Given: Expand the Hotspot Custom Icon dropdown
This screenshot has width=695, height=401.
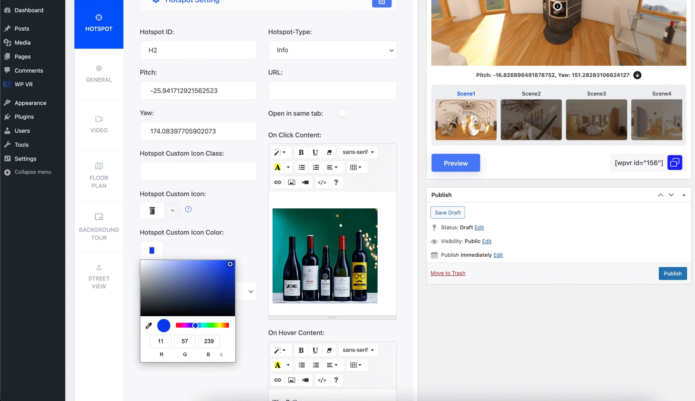Looking at the screenshot, I should [x=172, y=210].
